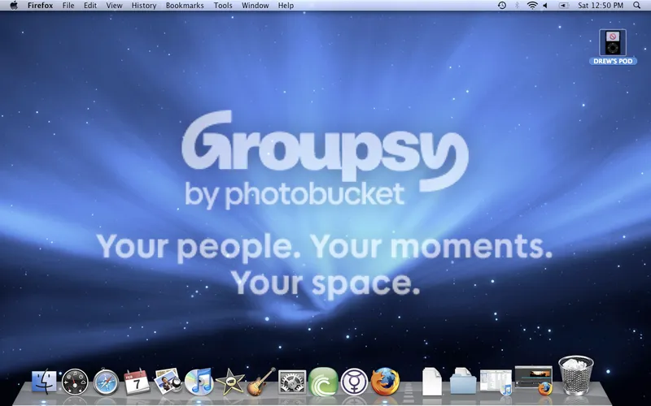Viewport: 651px width, 406px height.
Task: Open the Help menu
Action: 286,6
